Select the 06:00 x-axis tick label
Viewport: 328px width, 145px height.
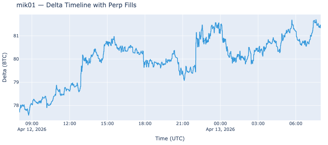(x=296, y=124)
